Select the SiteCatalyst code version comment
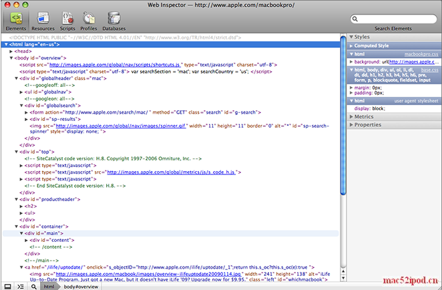442x290 pixels. [113, 158]
